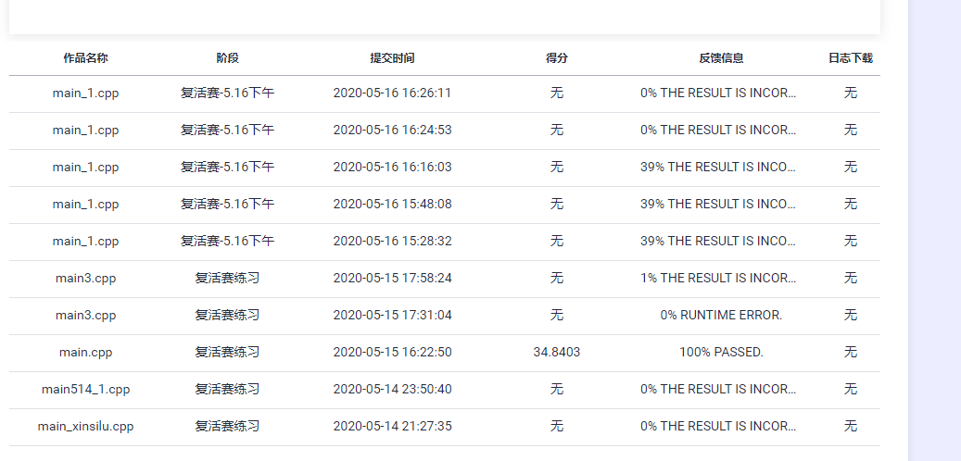The height and width of the screenshot is (461, 961).
Task: Open 1% THE RESULT IS INCOR... feedback
Action: click(x=718, y=278)
